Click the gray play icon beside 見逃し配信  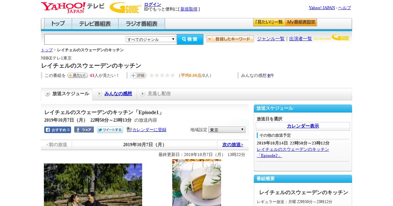(142, 94)
